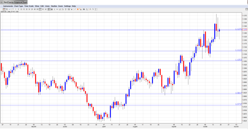Toggle the crosshair cursor tool

point(49,10)
